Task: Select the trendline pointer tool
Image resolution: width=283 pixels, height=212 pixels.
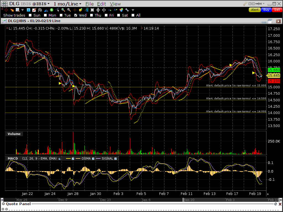Action: [x=57, y=10]
